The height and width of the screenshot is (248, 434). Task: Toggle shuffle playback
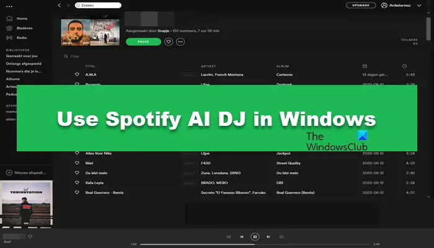click(228, 237)
